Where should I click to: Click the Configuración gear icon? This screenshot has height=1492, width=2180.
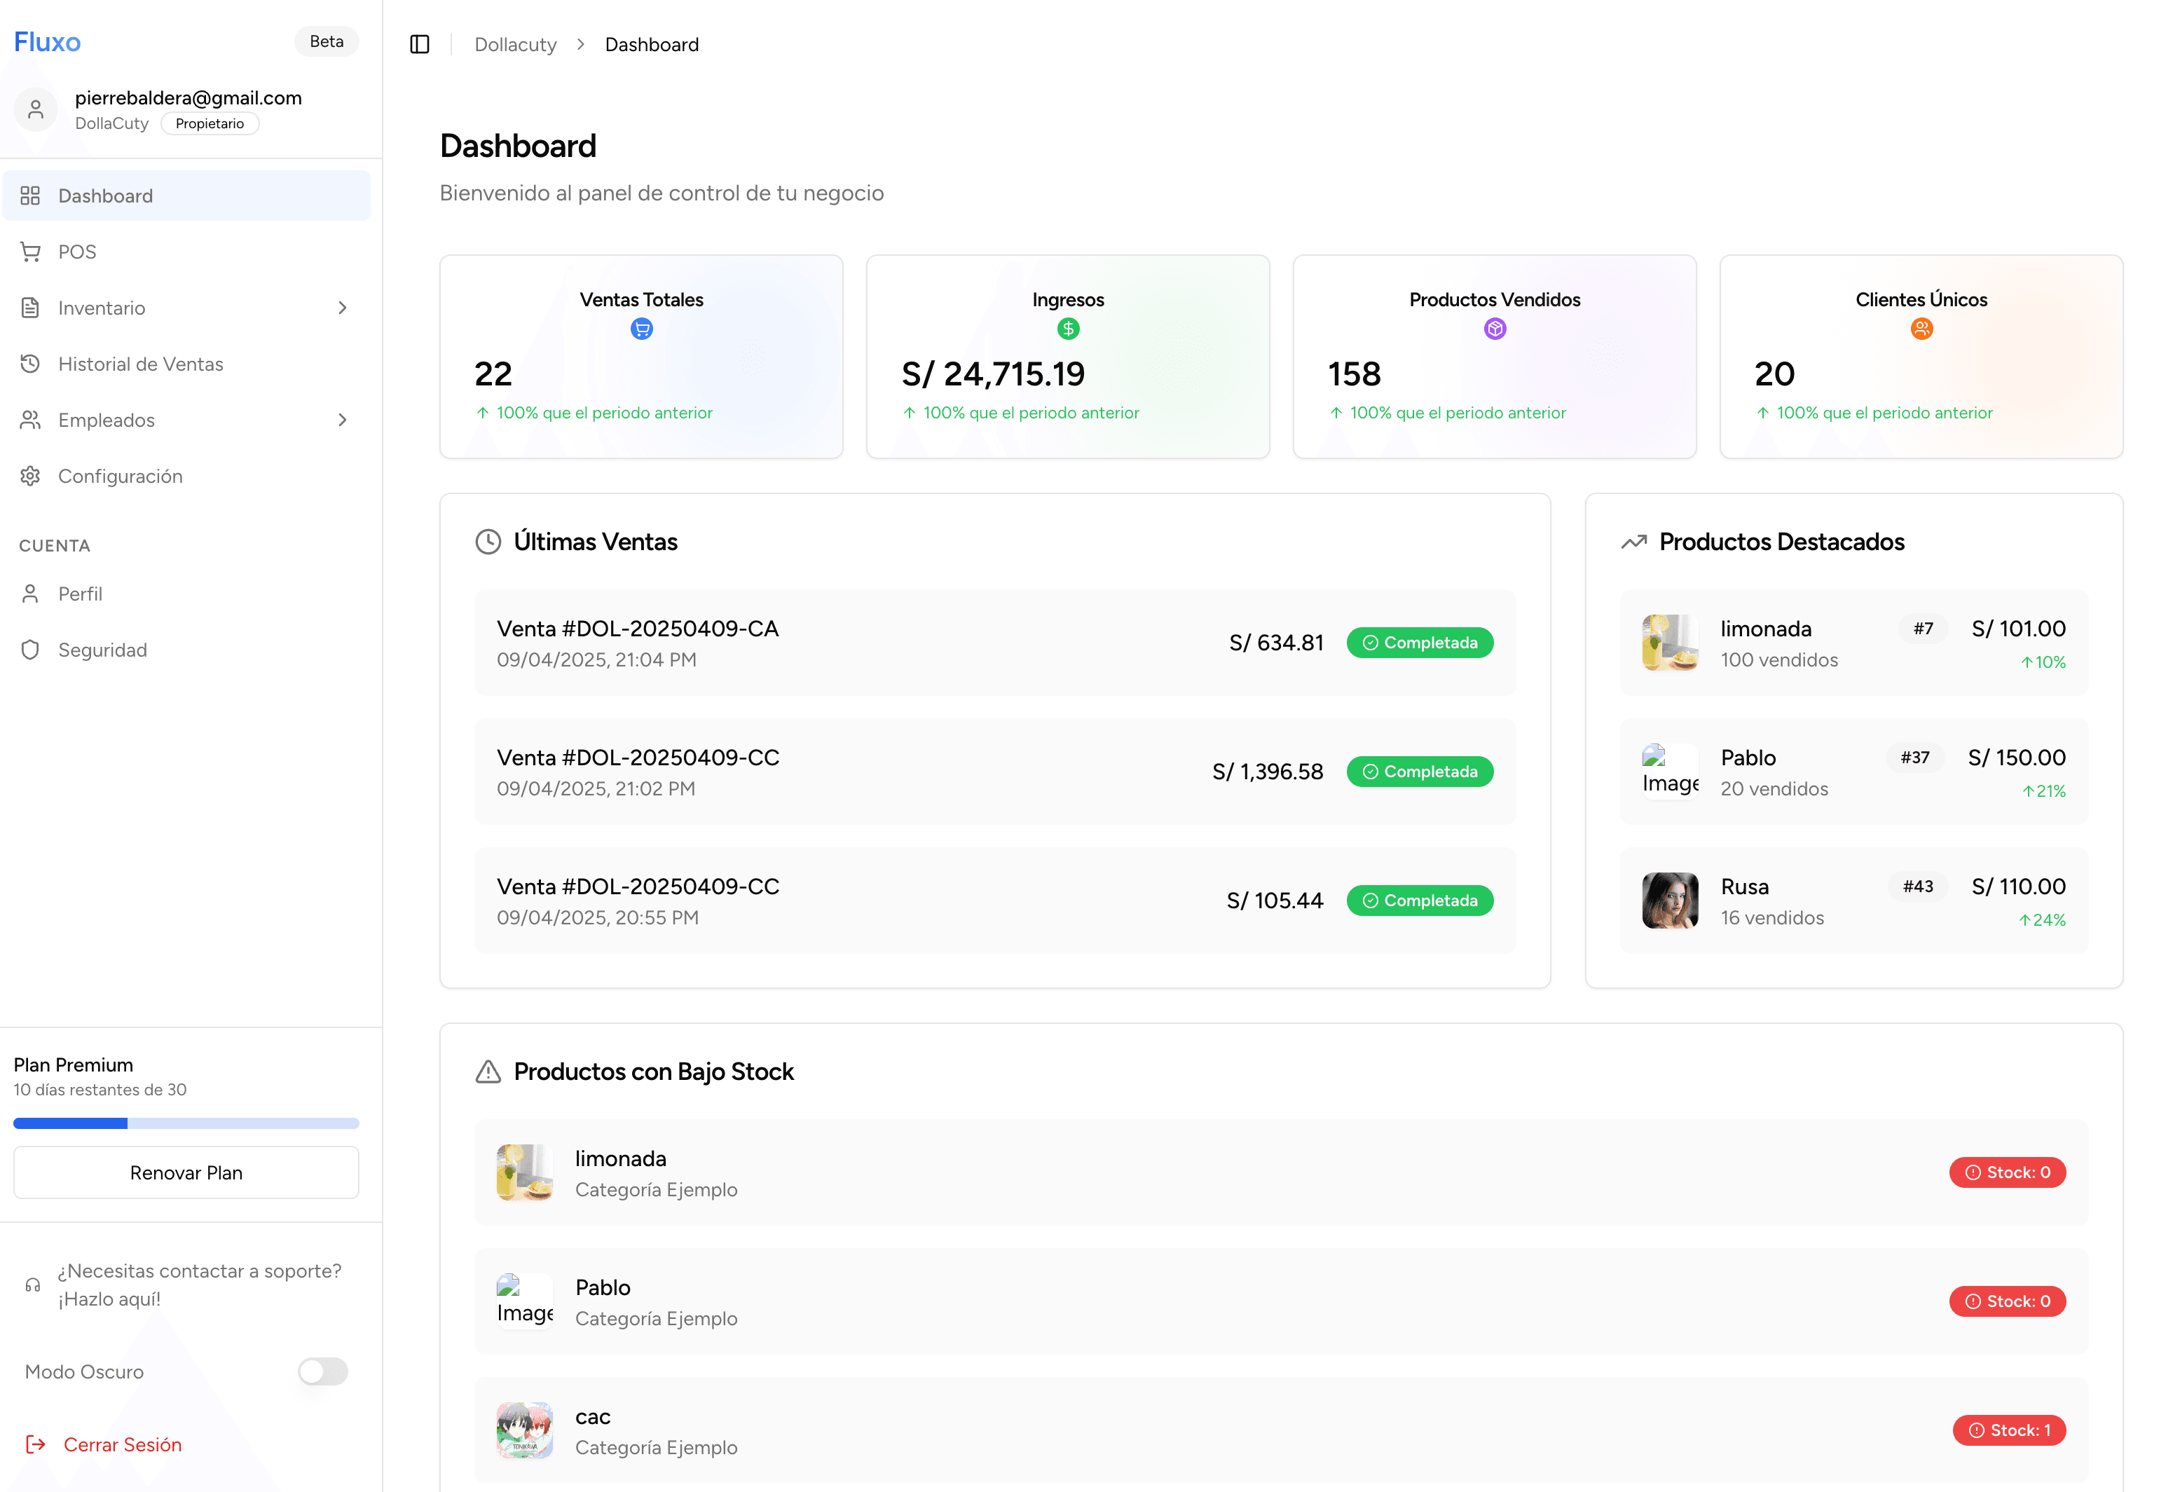click(x=30, y=476)
